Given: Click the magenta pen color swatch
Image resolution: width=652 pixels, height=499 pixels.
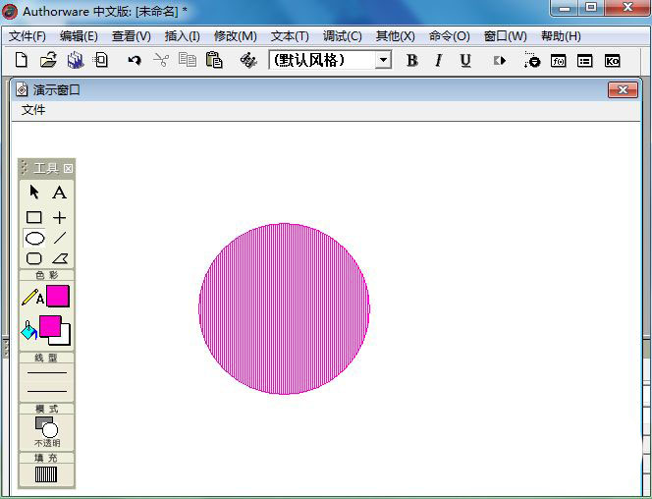Looking at the screenshot, I should click(58, 296).
